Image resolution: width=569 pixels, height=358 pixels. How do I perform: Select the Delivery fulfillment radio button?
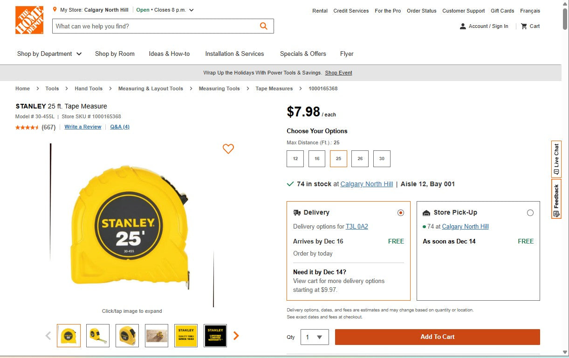tap(401, 212)
